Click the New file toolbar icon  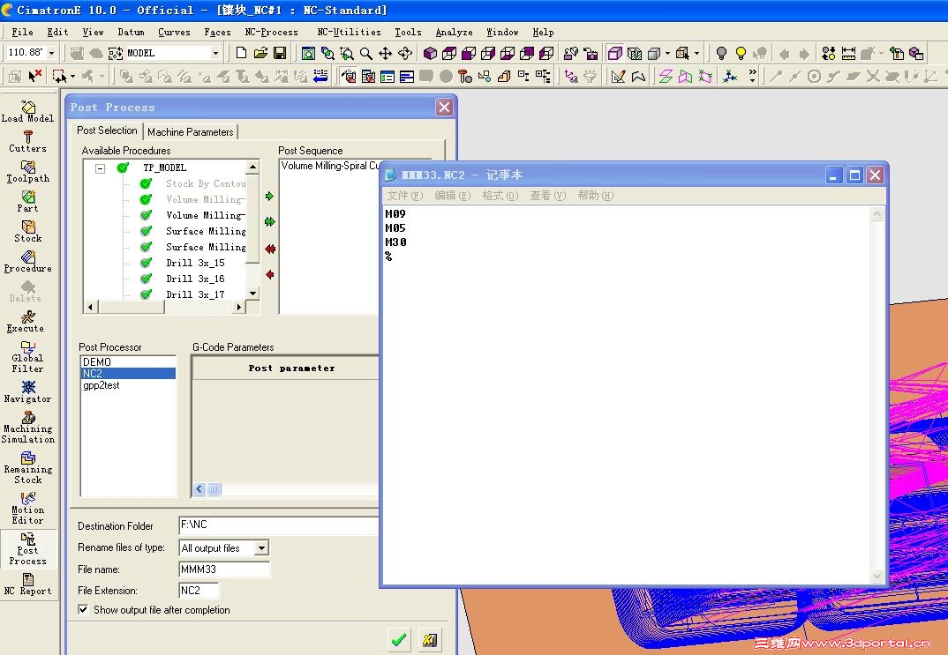[241, 53]
